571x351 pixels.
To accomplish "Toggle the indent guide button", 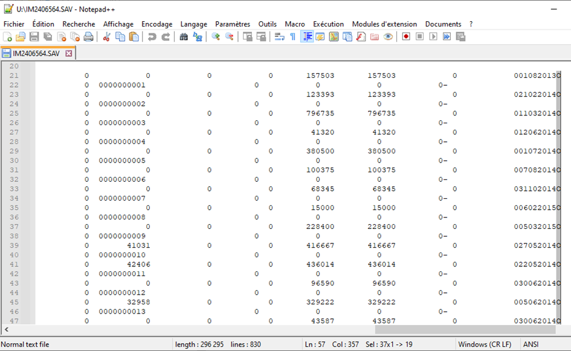I will [307, 37].
